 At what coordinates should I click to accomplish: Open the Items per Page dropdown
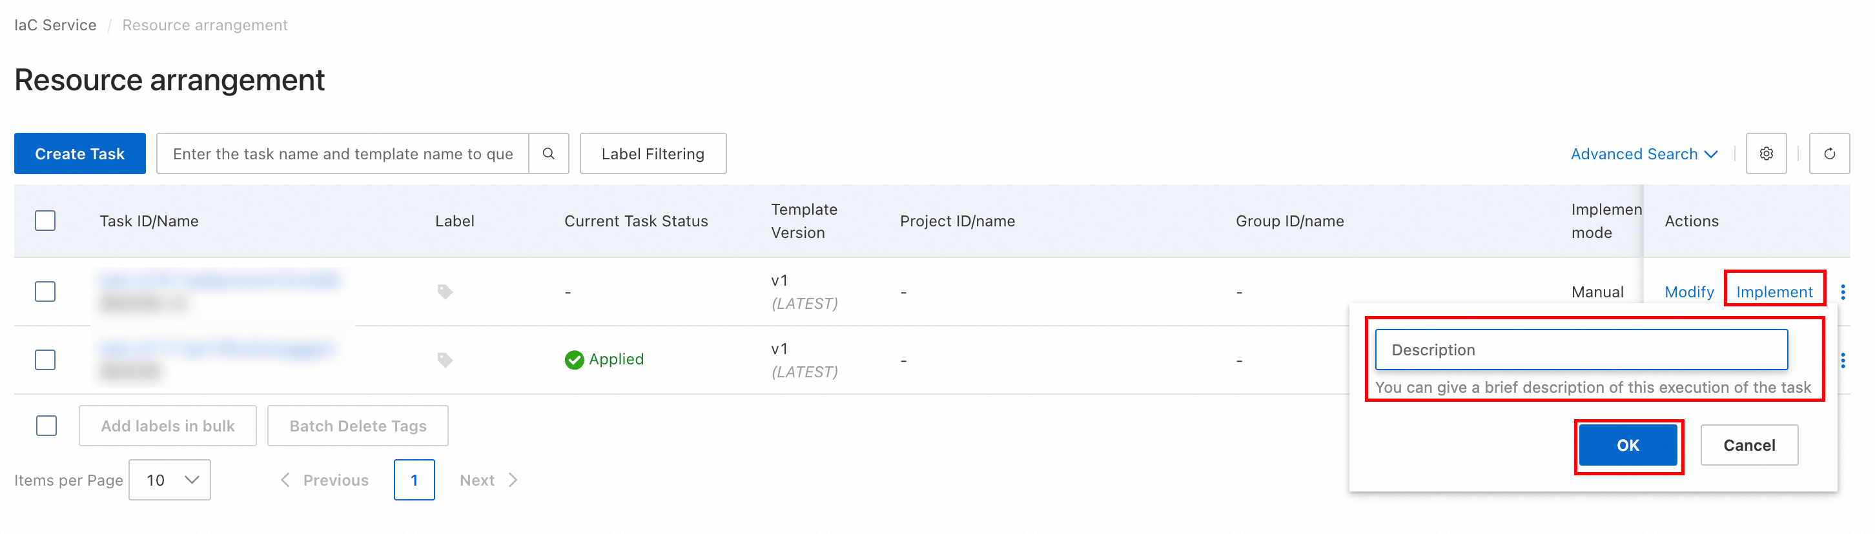[170, 479]
